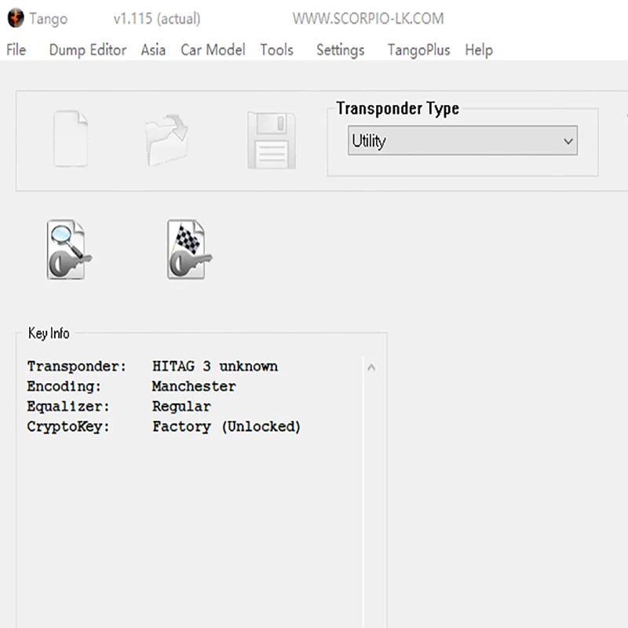This screenshot has height=628, width=628.
Task: Select the 'Factory (Unlocked)' CryptoKey value
Action: [x=226, y=426]
